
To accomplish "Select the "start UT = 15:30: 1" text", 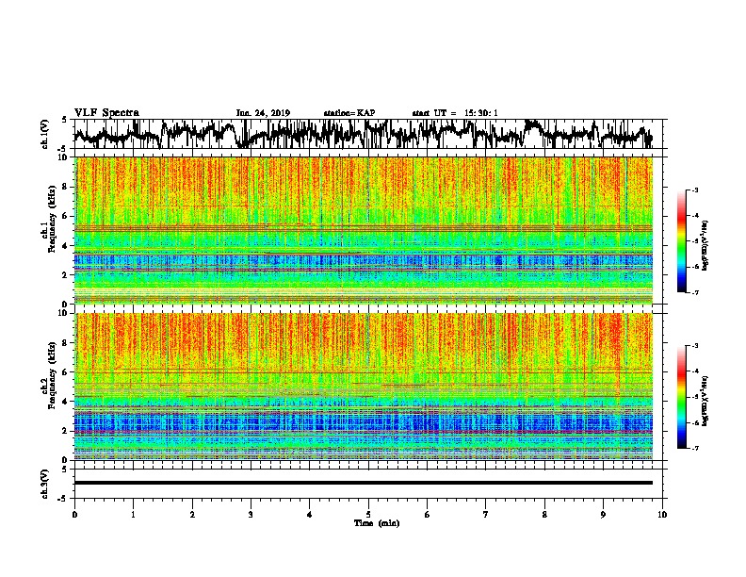I will coord(455,113).
